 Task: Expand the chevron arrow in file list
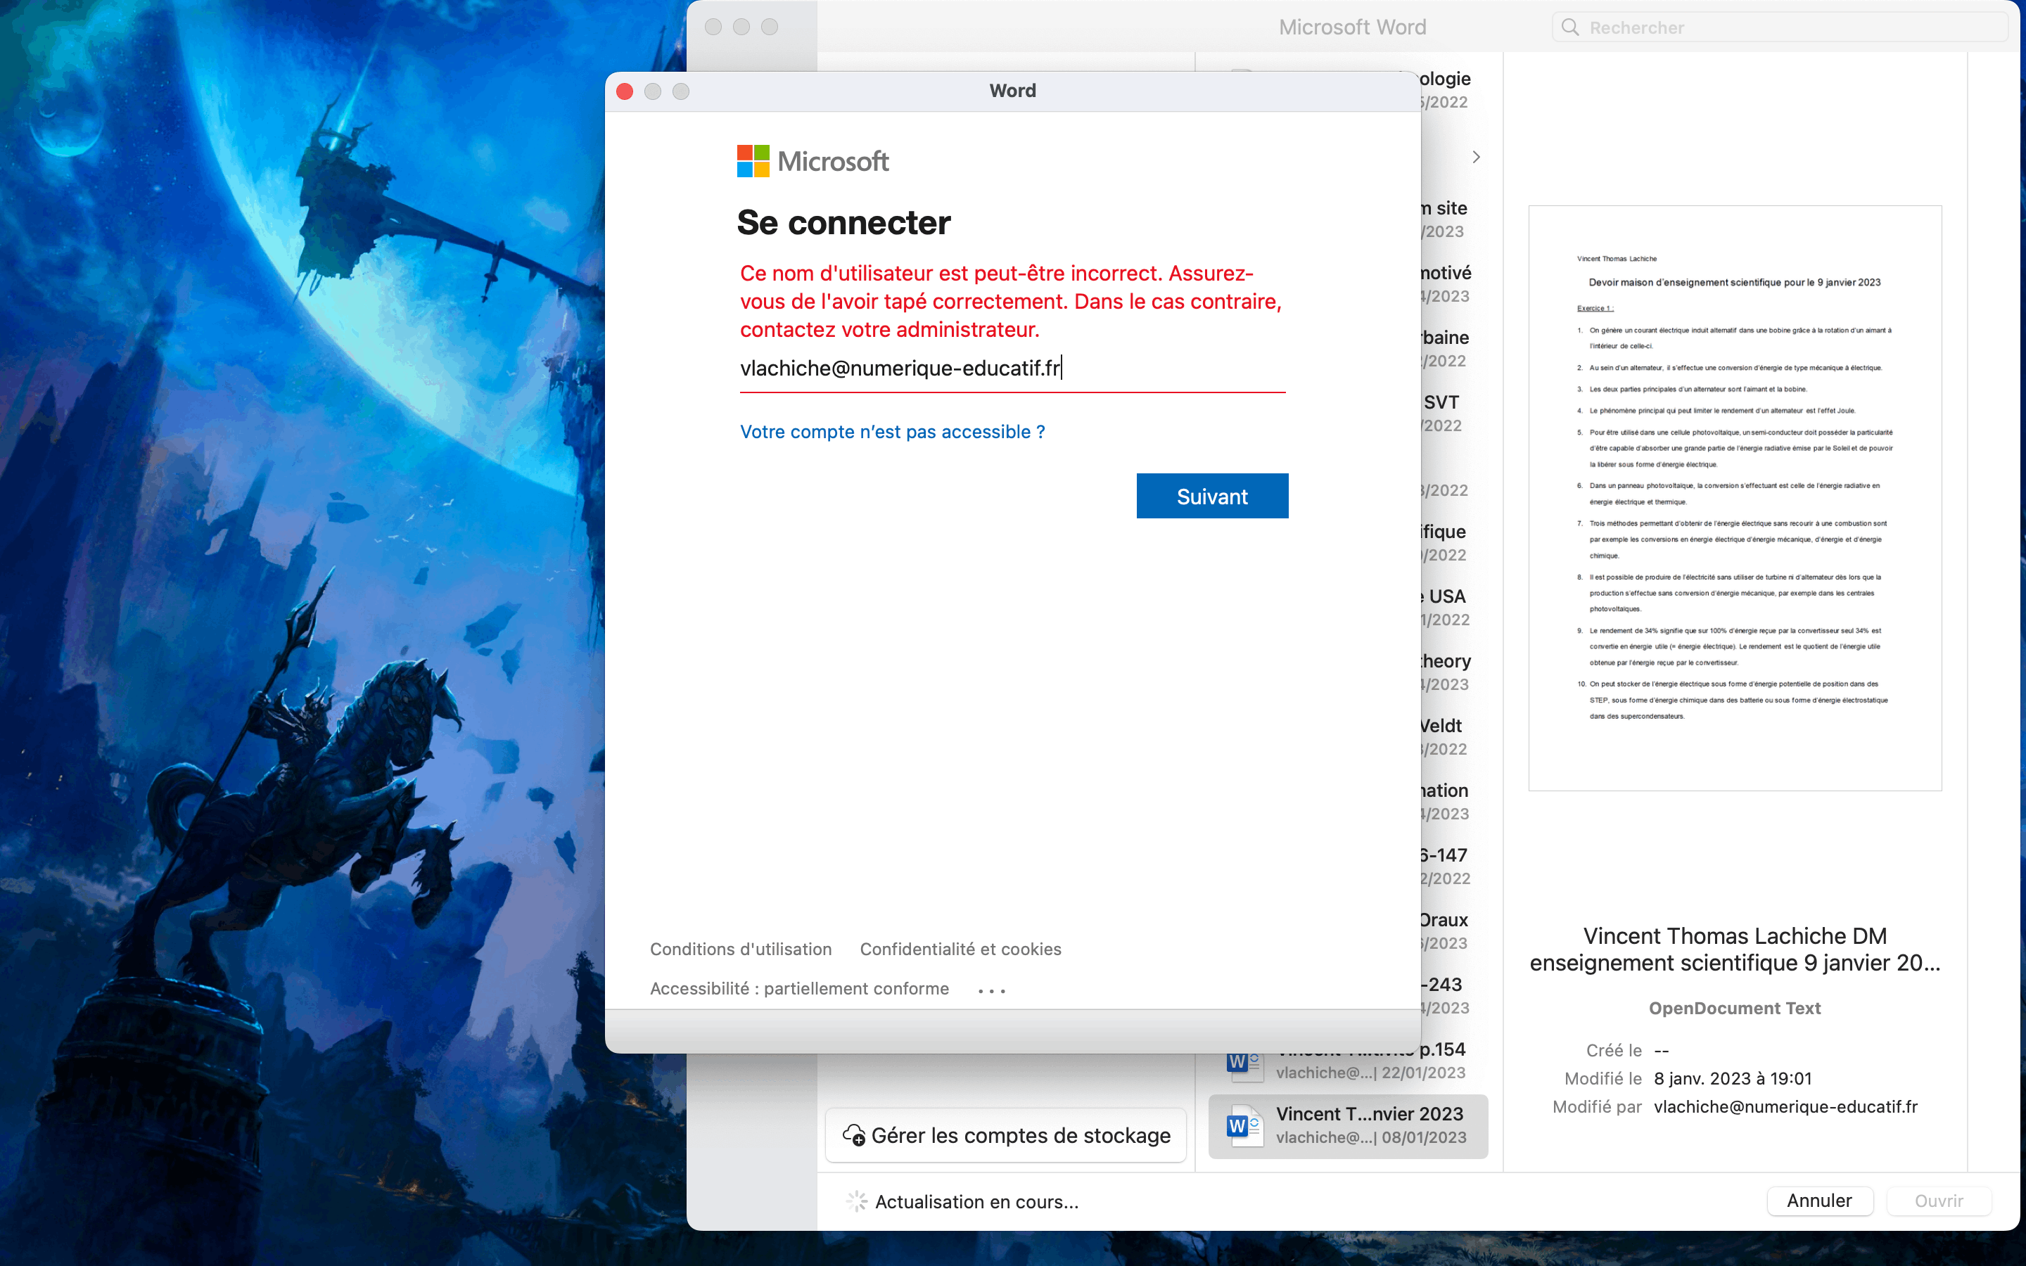1476,158
